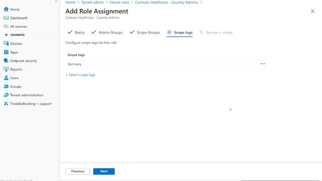Open Dashboard label in the sidebar
The image size is (322, 181).
(x=19, y=18)
